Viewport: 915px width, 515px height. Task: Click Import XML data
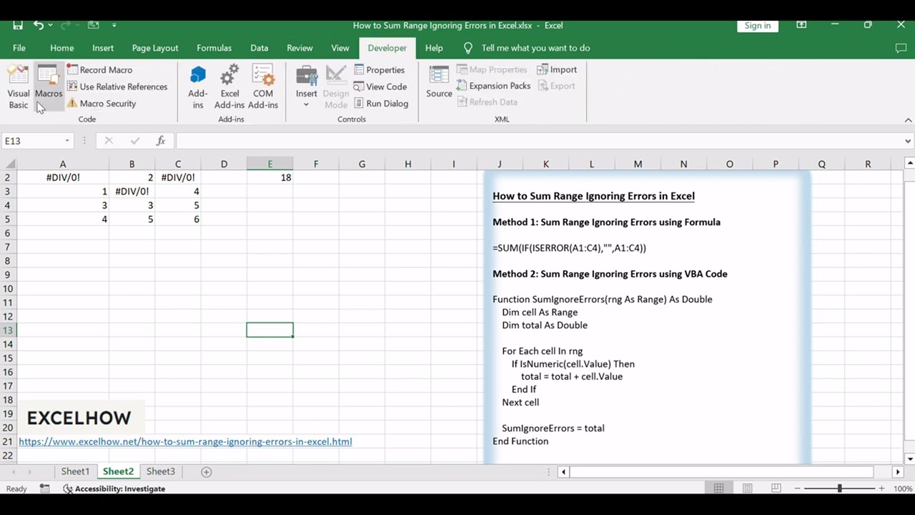(557, 69)
